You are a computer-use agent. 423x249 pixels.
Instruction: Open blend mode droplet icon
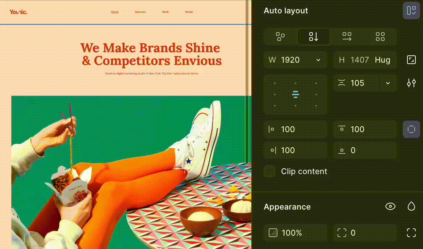(x=411, y=206)
